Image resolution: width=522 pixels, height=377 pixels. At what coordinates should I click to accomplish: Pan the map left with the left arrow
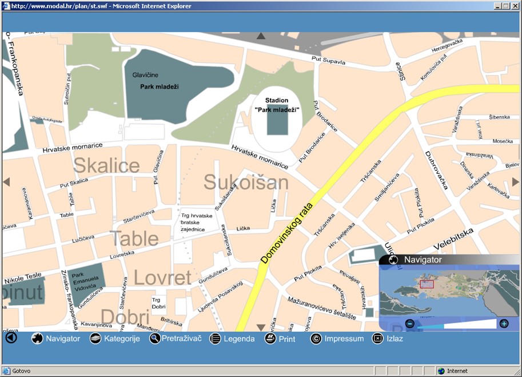[x=6, y=182]
